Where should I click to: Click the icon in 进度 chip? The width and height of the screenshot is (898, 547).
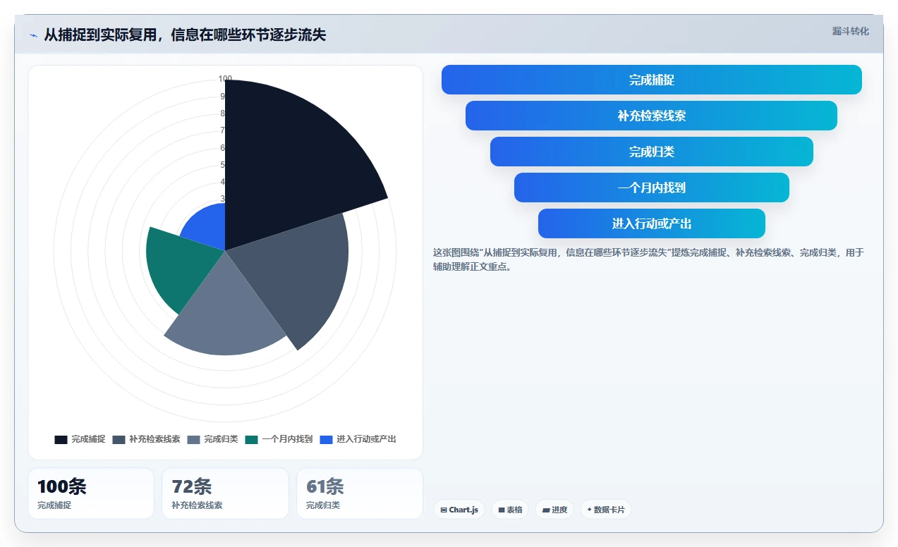tap(546, 510)
